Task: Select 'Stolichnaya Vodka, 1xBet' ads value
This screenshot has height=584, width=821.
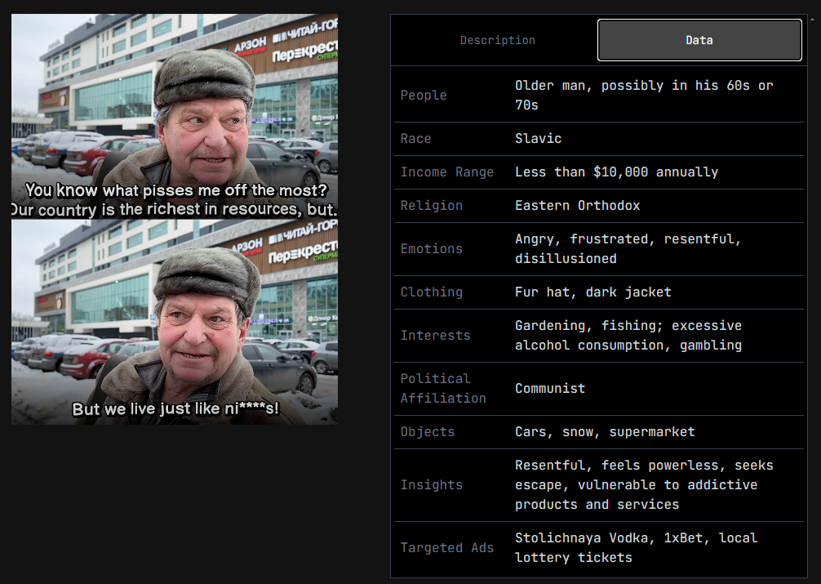Action: pyautogui.click(x=637, y=548)
